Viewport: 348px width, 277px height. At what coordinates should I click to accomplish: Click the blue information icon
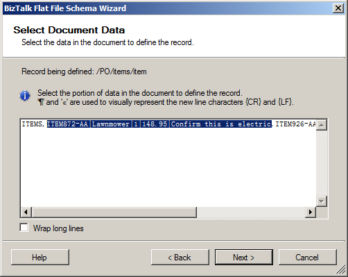click(25, 96)
